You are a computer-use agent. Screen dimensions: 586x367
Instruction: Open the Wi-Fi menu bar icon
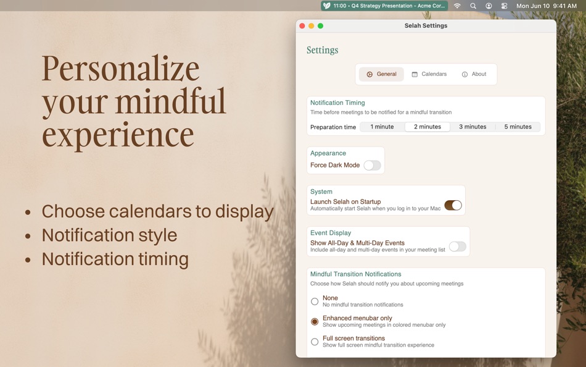click(457, 6)
